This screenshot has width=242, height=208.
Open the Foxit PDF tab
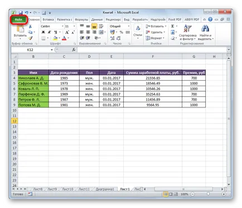click(x=175, y=19)
